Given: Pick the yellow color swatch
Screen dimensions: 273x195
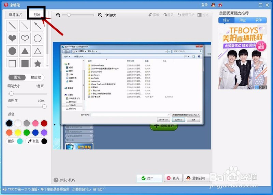Looking at the screenshot, I should click(x=18, y=132).
